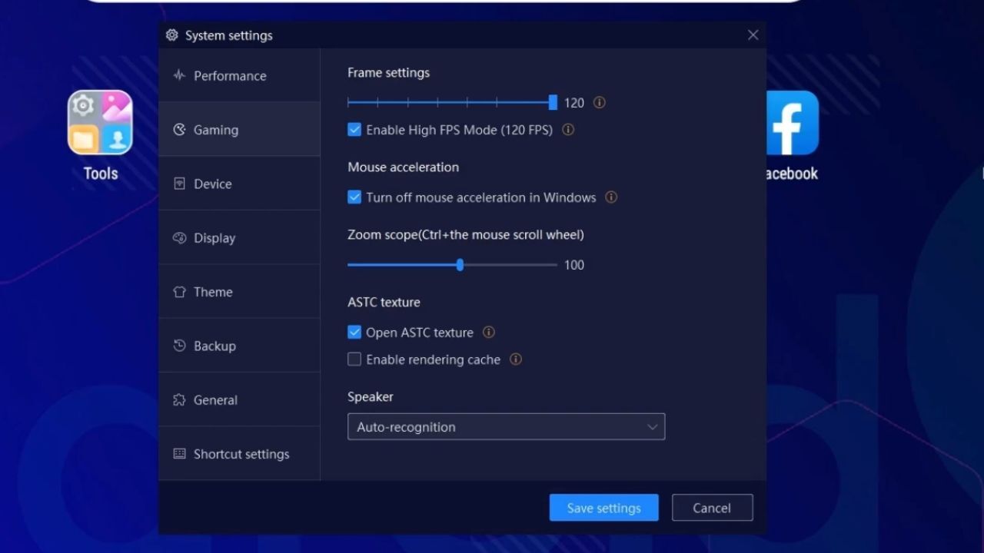Click the Device sidebar icon
The height and width of the screenshot is (553, 984).
[179, 184]
